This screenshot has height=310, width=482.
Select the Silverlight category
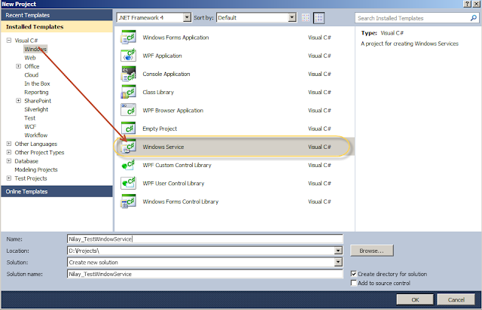tap(36, 109)
